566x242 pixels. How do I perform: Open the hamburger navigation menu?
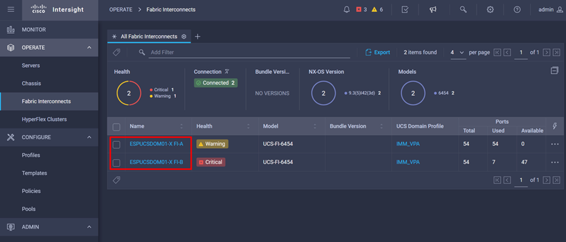click(x=11, y=10)
